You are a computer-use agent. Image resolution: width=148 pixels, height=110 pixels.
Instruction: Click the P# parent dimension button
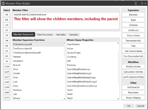7,20
